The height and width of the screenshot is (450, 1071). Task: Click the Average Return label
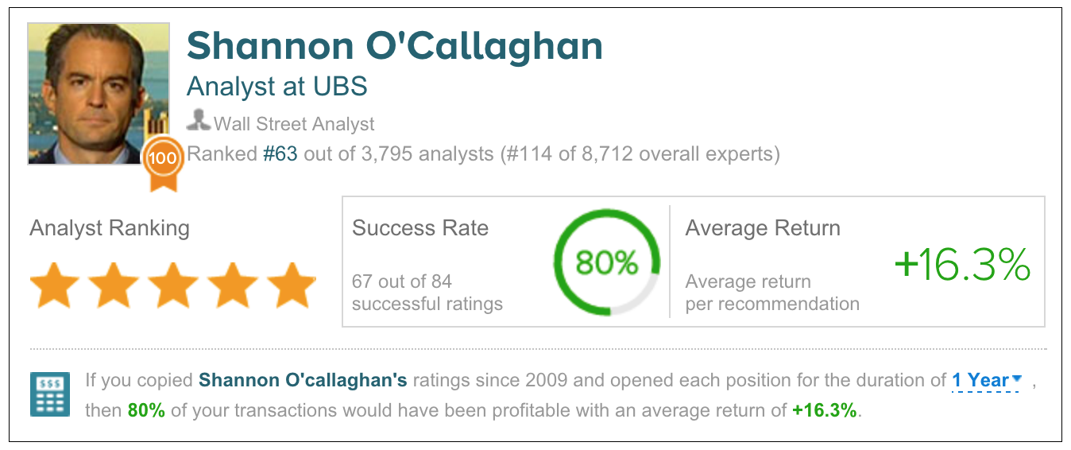[x=763, y=228]
